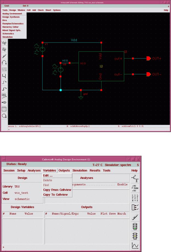Image resolution: width=171 pixels, height=252 pixels.
Task: Open the Sheet menu in schematic editor
Action: tap(48, 10)
